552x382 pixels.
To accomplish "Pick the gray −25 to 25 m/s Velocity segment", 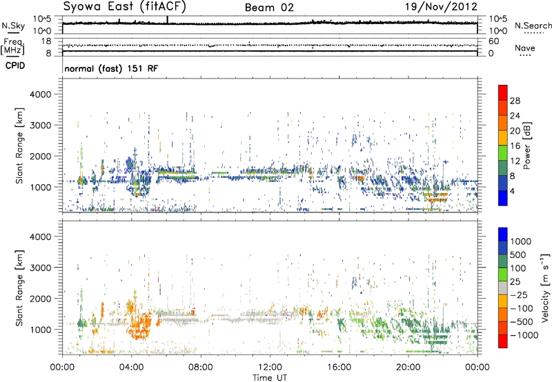I will click(503, 288).
